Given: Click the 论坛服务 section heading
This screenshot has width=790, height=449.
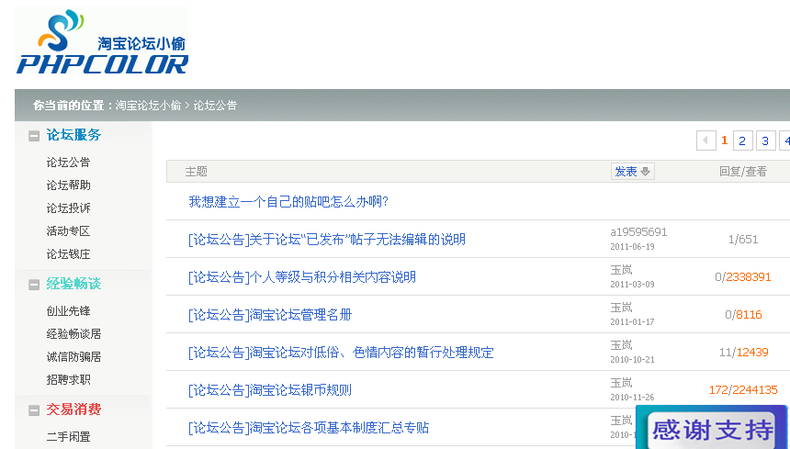Looking at the screenshot, I should [x=73, y=135].
